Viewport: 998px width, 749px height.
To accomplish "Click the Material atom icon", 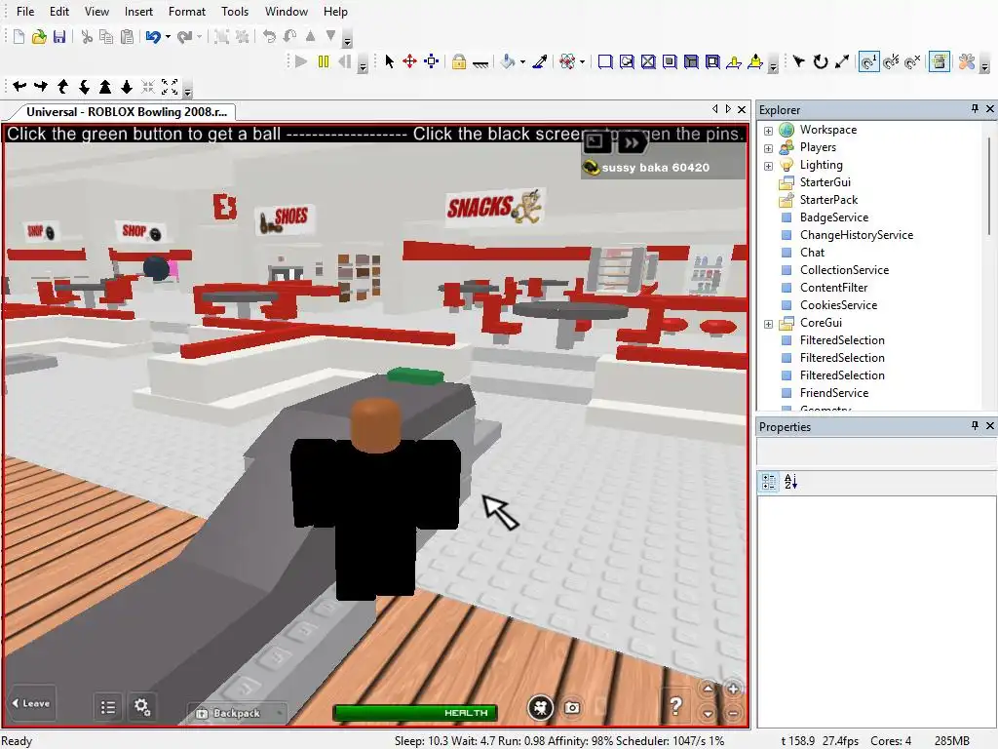I will 567,61.
